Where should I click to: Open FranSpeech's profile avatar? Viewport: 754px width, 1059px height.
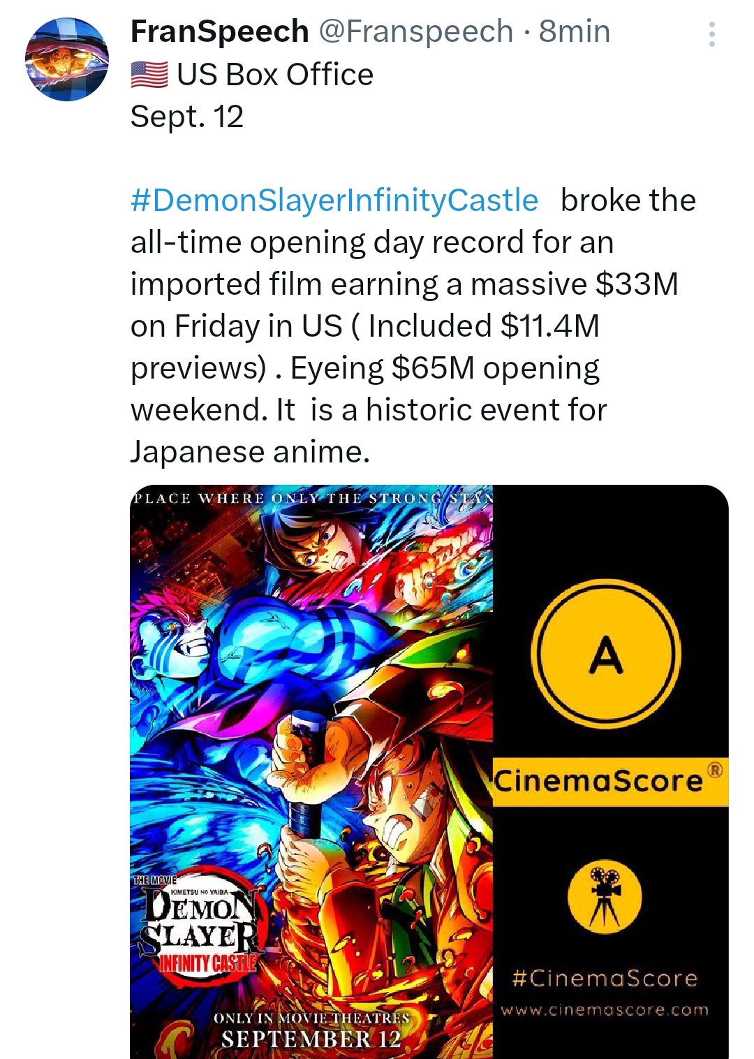pos(67,59)
